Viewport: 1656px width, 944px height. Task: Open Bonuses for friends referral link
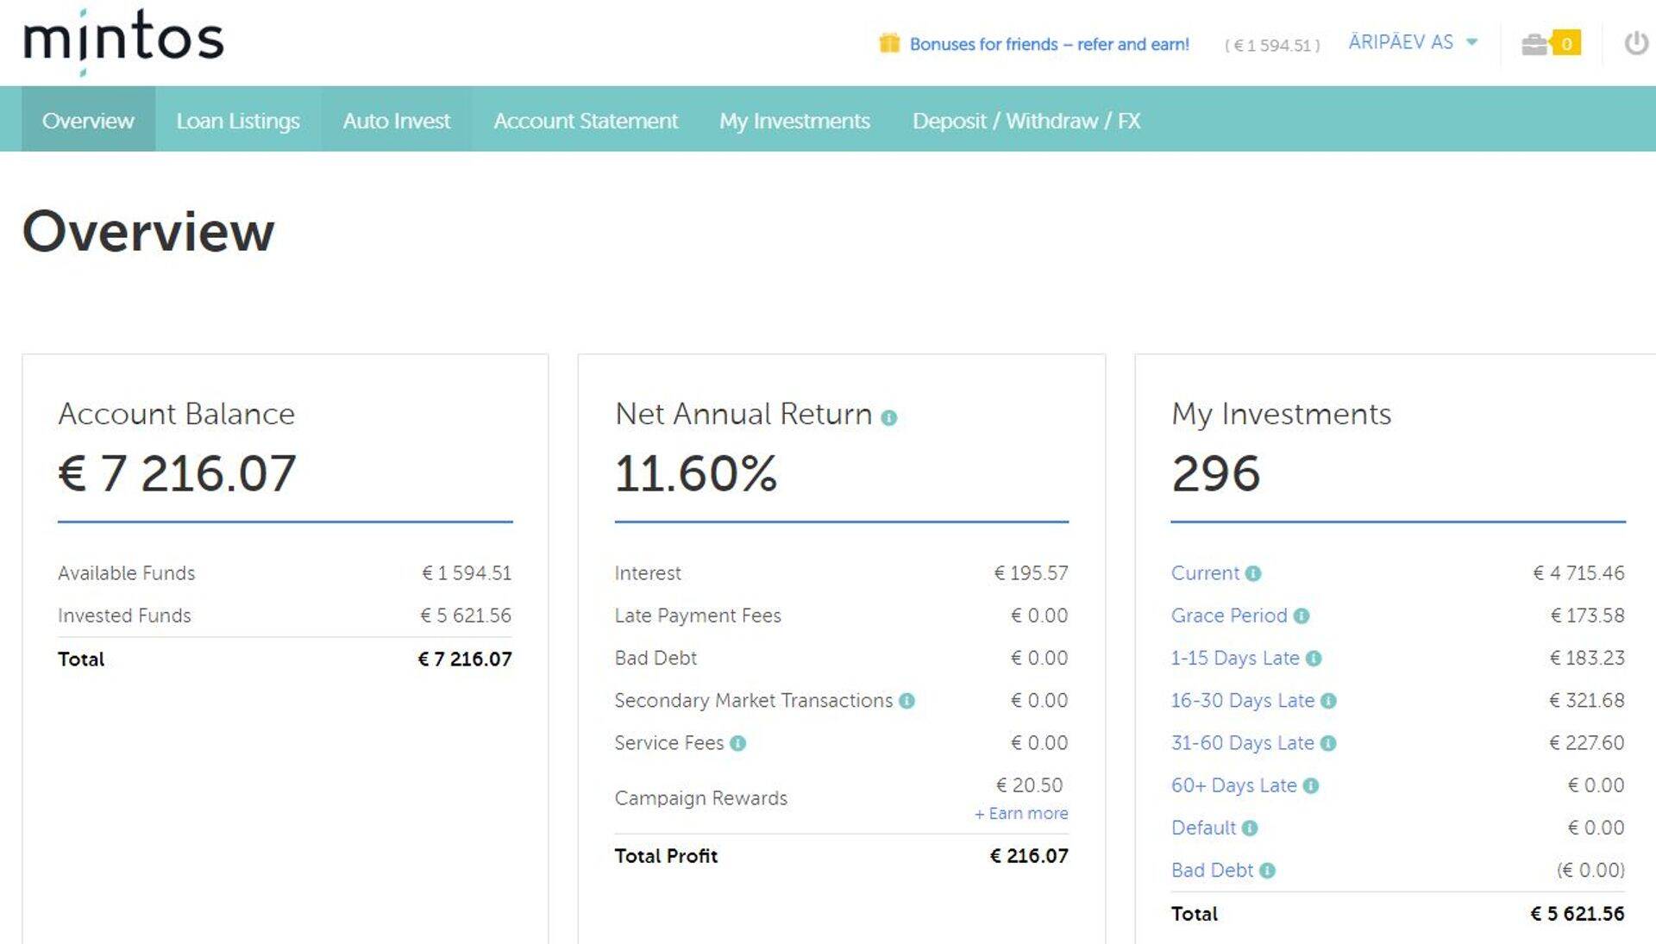(x=1049, y=44)
